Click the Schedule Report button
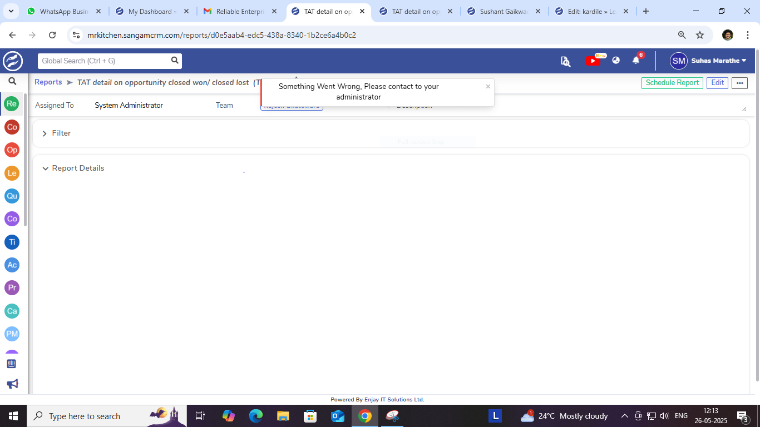Screen dimensions: 760x427 [x=672, y=83]
